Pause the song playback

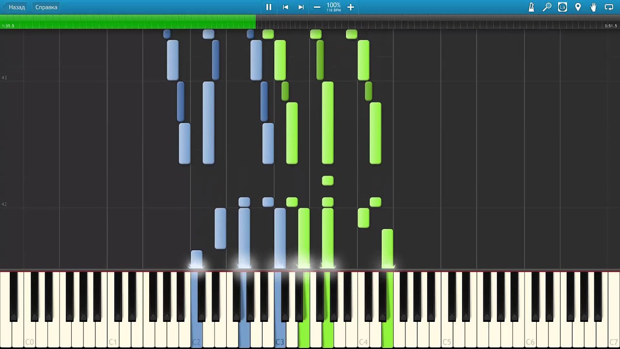coord(269,7)
